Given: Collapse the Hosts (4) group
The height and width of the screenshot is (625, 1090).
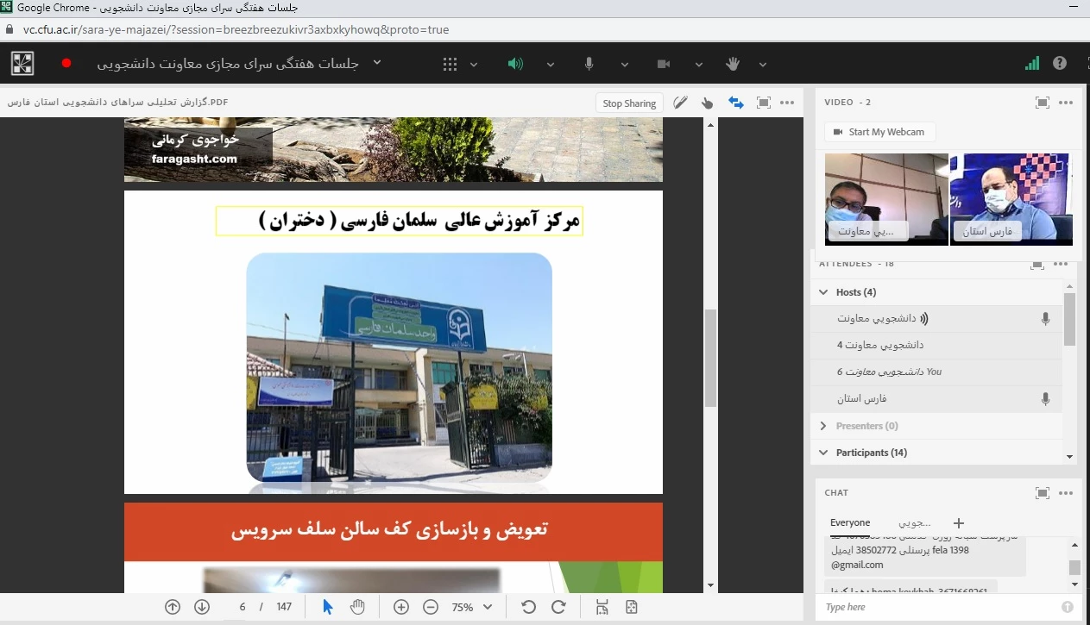Looking at the screenshot, I should [823, 292].
